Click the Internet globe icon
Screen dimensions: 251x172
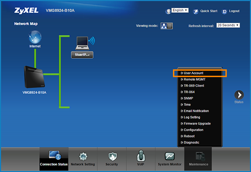pos(35,37)
